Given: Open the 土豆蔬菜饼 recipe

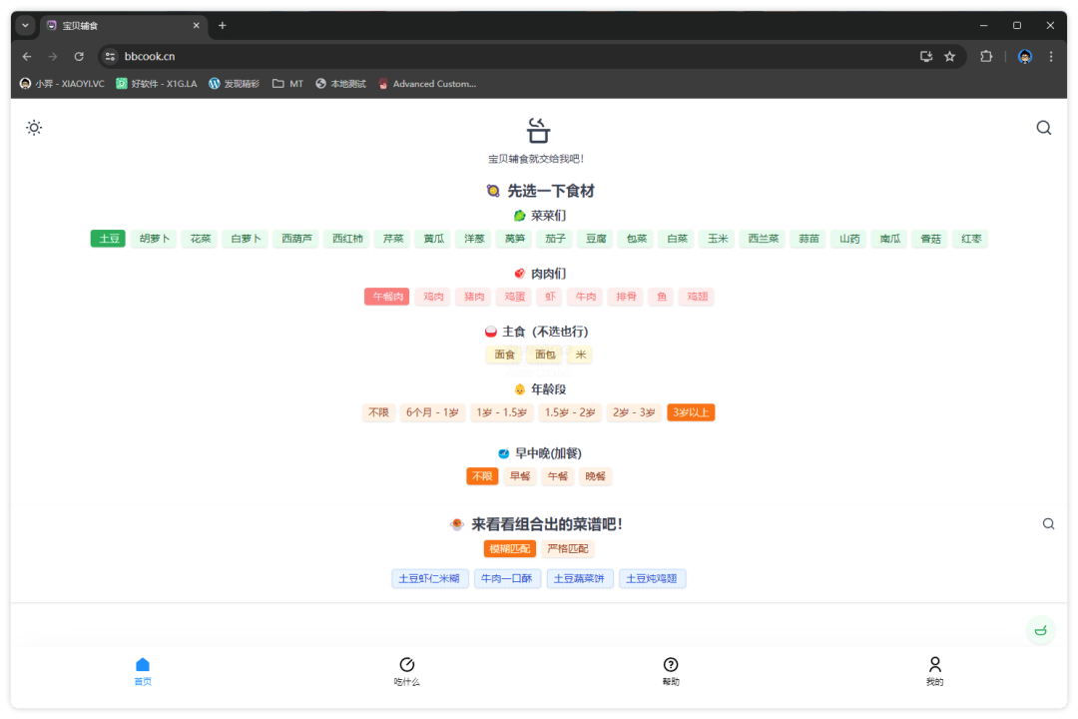Looking at the screenshot, I should point(580,578).
